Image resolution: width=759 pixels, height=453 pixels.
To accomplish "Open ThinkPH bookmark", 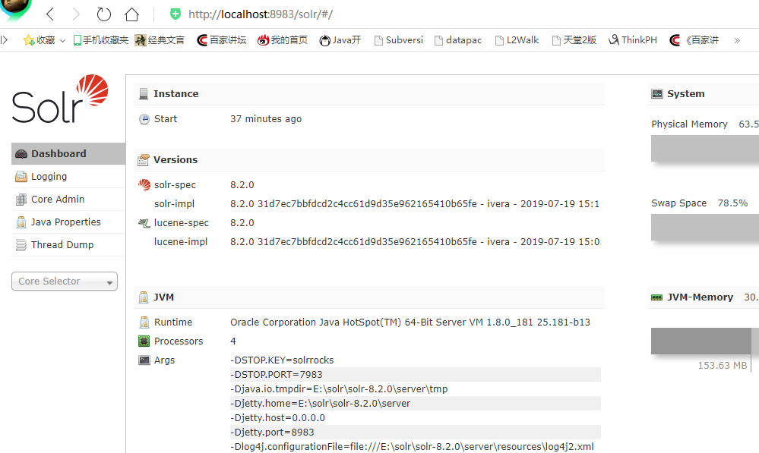I will pyautogui.click(x=633, y=40).
